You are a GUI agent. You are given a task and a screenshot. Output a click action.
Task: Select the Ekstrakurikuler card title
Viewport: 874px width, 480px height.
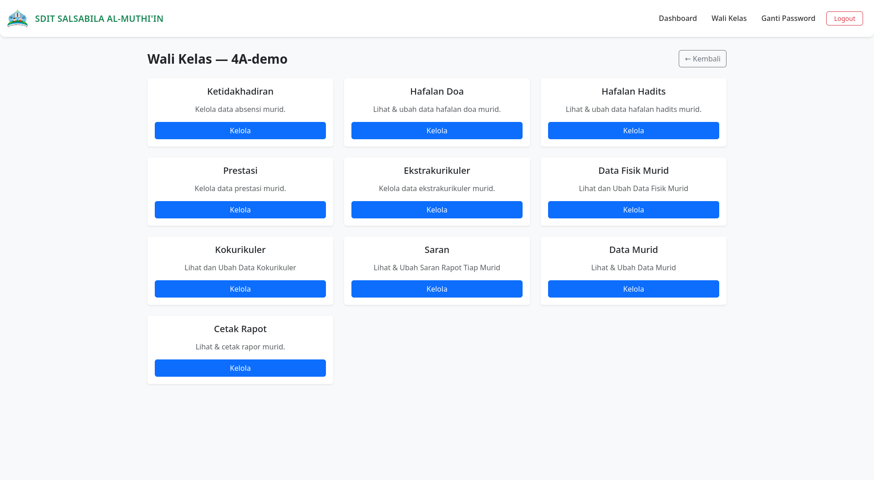pos(437,171)
